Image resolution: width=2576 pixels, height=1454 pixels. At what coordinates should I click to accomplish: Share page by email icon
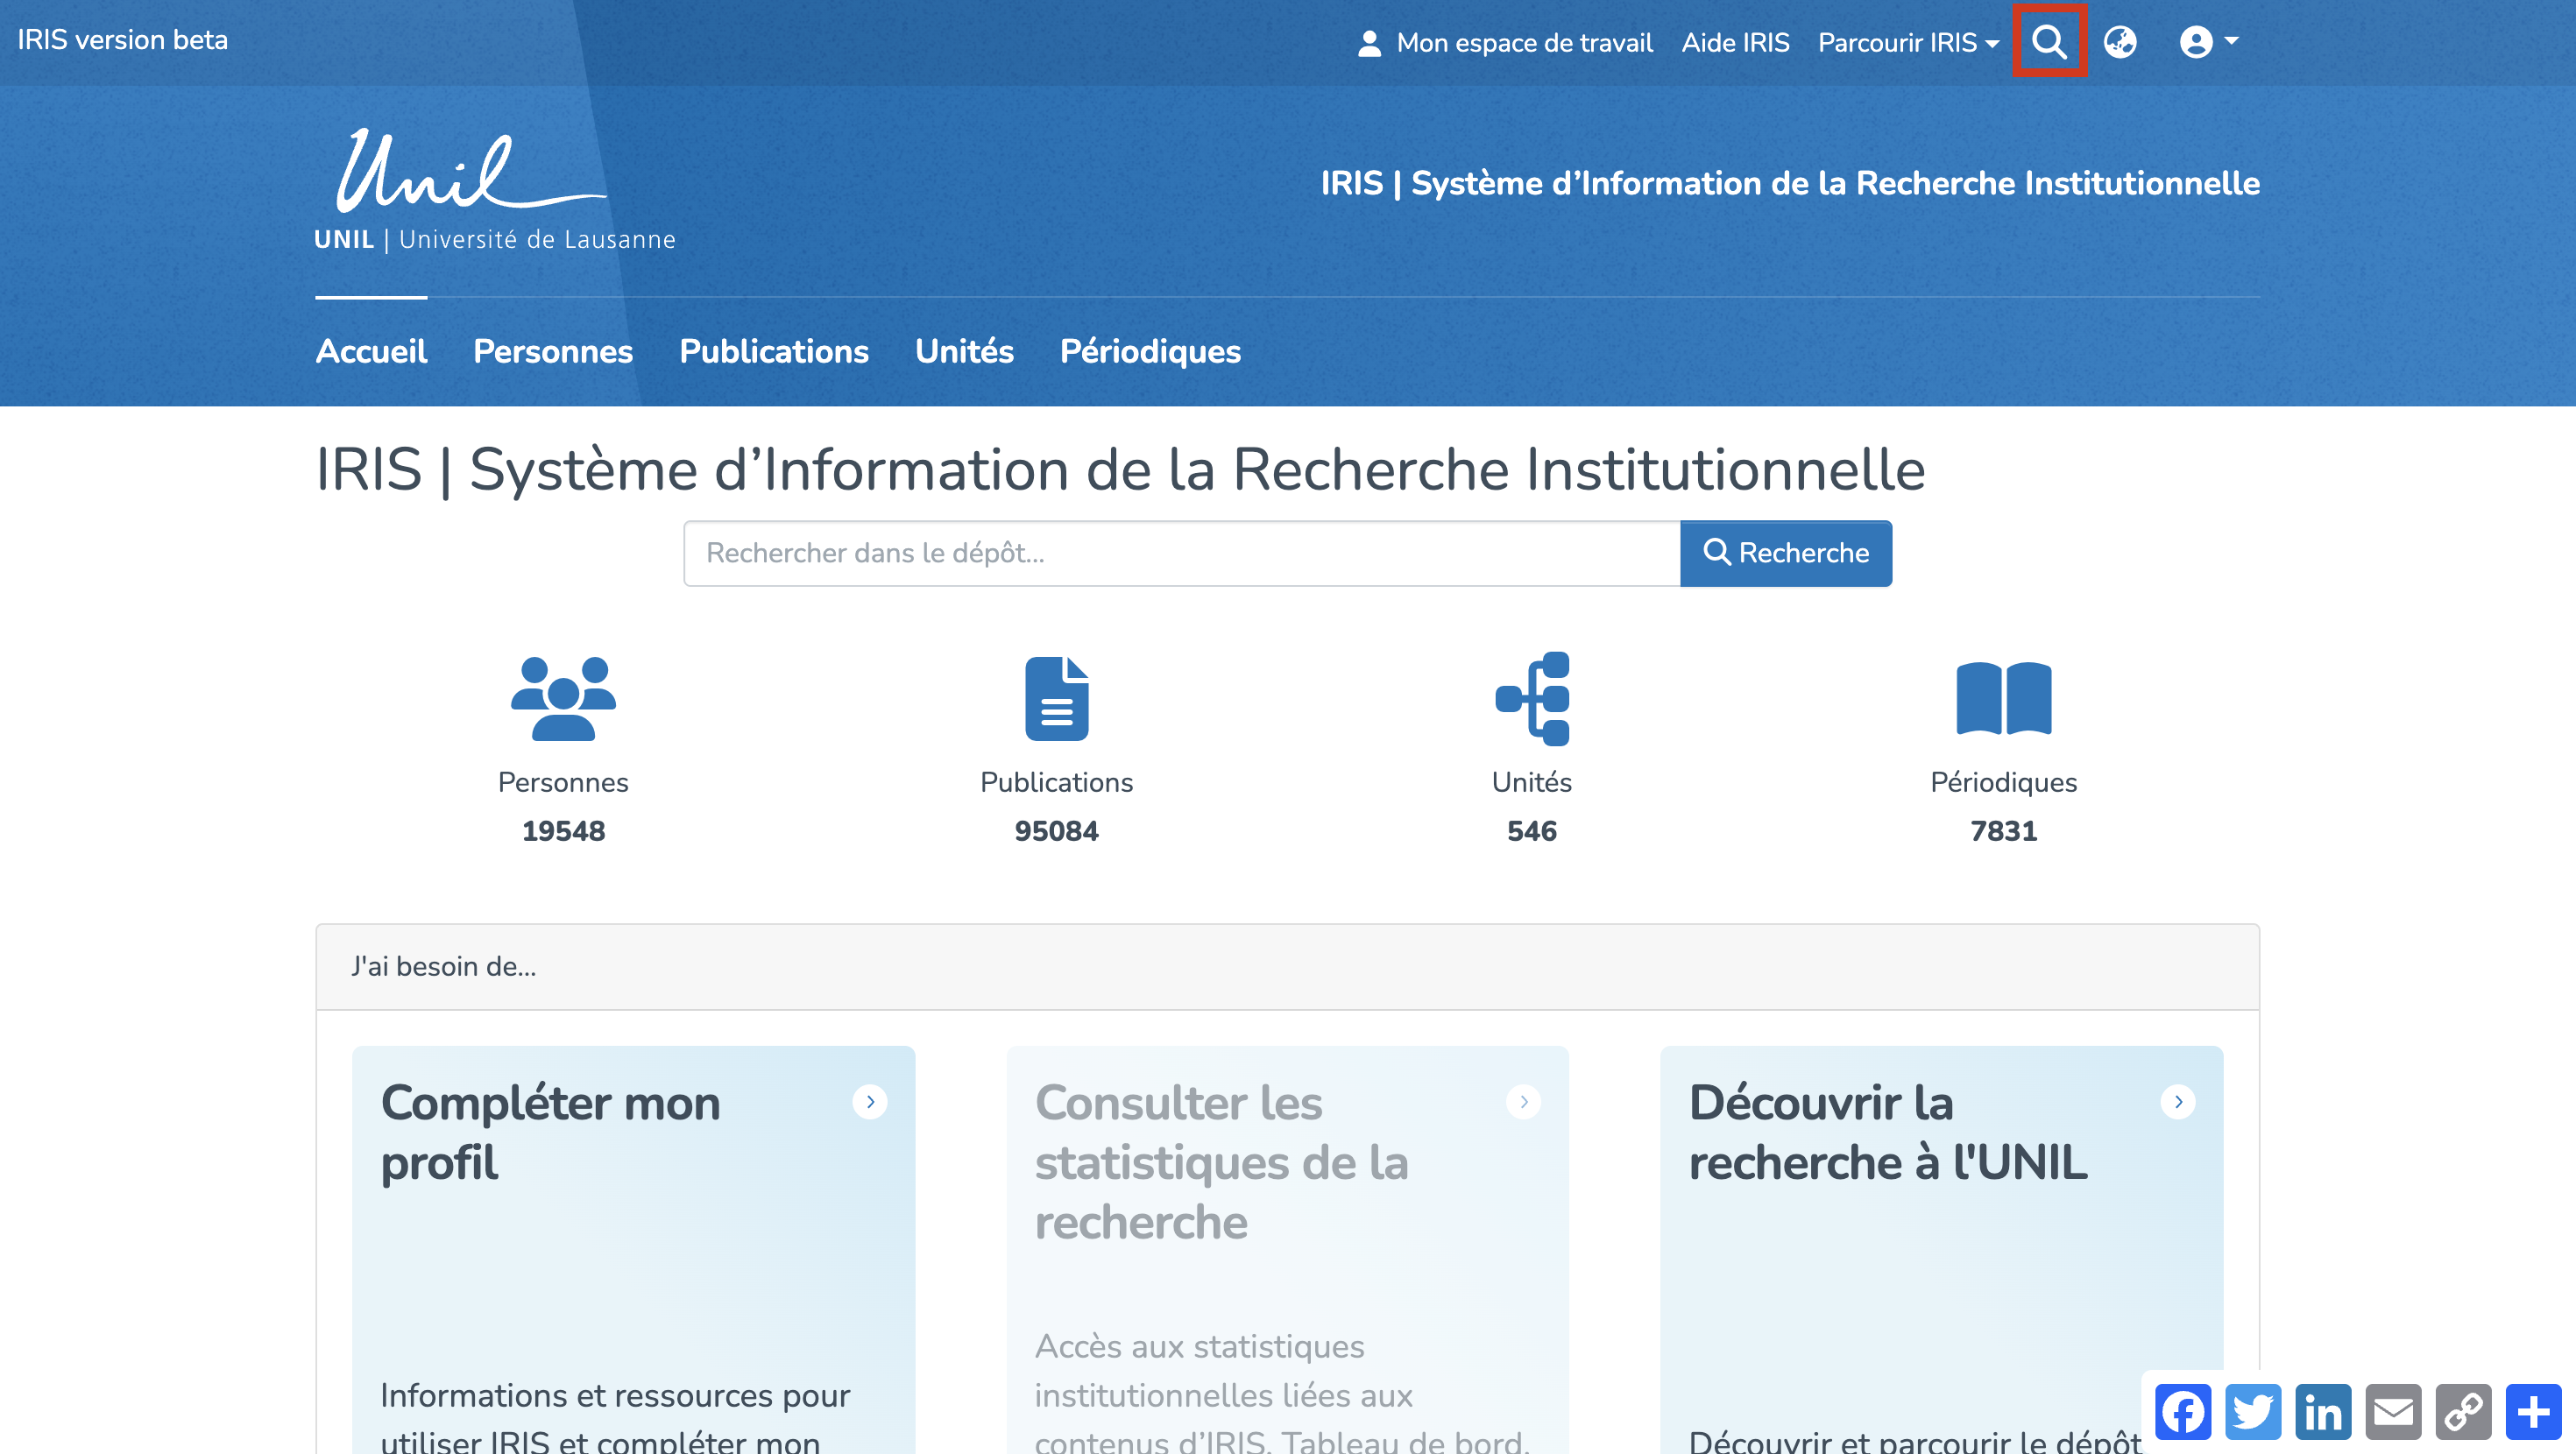click(2393, 1412)
